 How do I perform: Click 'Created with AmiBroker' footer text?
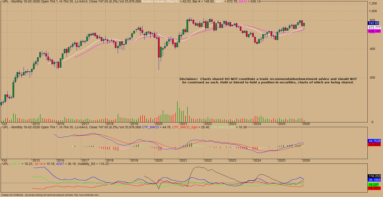click(x=12, y=195)
